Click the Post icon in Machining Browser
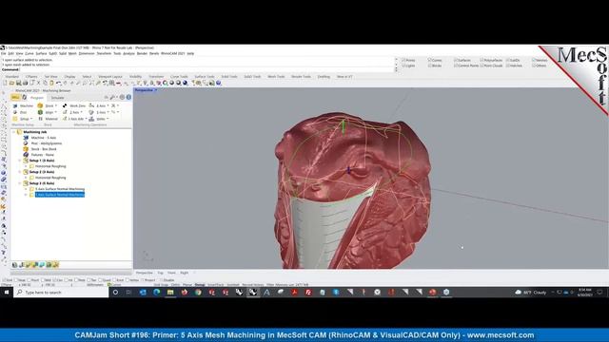Image resolution: width=609 pixels, height=342 pixels. click(15, 112)
